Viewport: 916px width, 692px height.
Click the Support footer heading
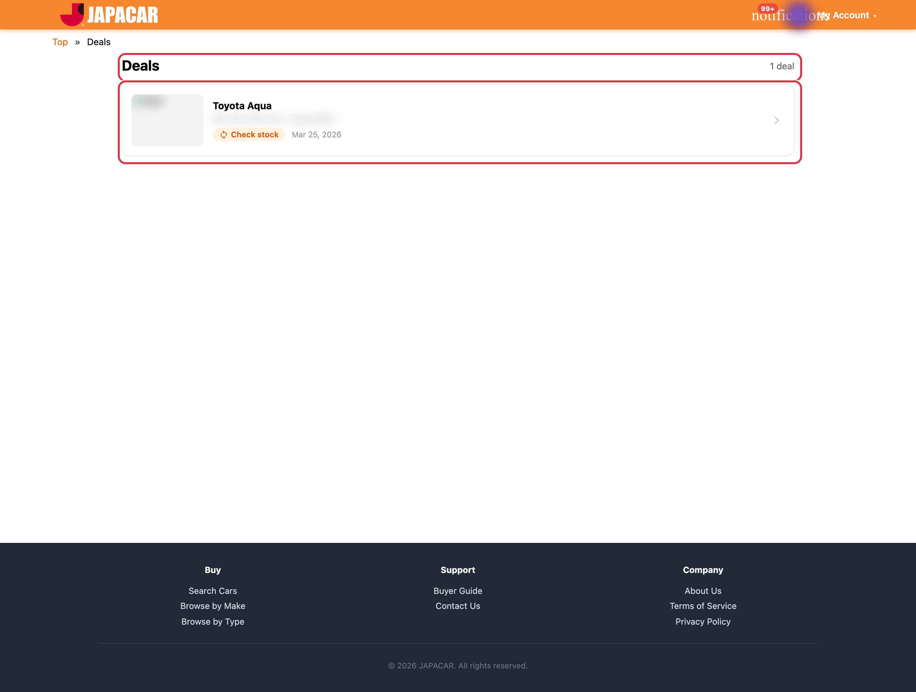click(458, 570)
